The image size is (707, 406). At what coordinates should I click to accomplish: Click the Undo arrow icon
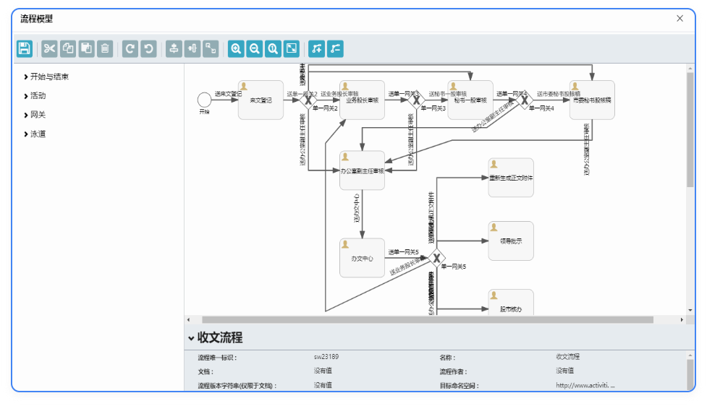[148, 48]
